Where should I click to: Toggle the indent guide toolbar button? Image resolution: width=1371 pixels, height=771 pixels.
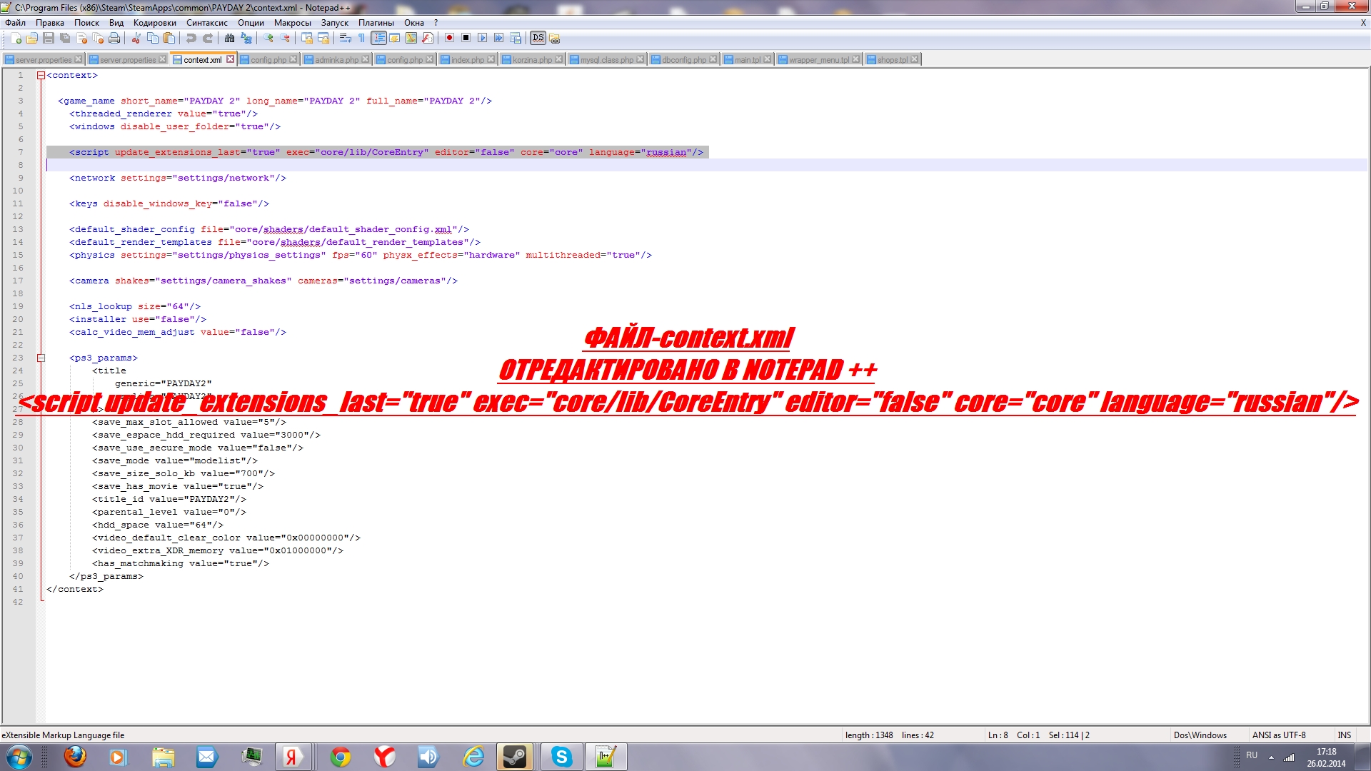[x=378, y=39]
